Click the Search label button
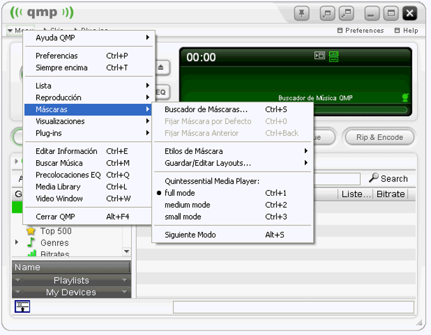Image resolution: width=431 pixels, height=335 pixels. [x=394, y=179]
